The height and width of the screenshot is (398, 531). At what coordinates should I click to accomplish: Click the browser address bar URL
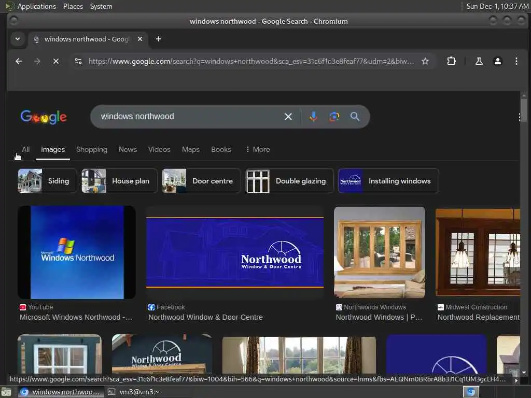pyautogui.click(x=251, y=61)
